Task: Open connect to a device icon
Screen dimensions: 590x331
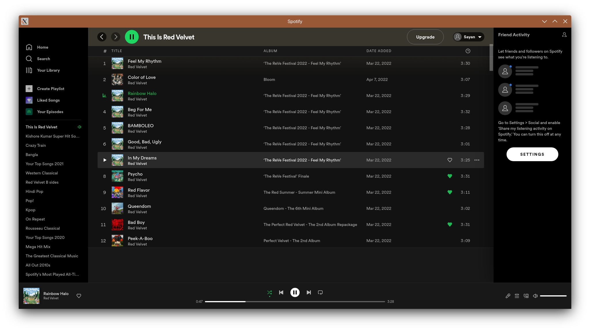Action: [x=526, y=296]
